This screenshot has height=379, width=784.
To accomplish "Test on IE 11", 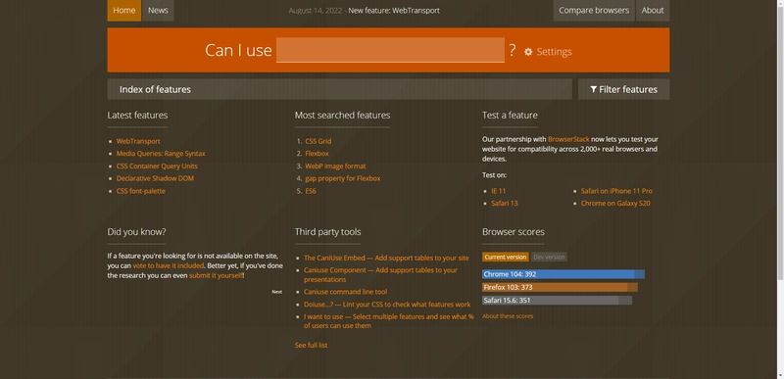I will click(499, 191).
